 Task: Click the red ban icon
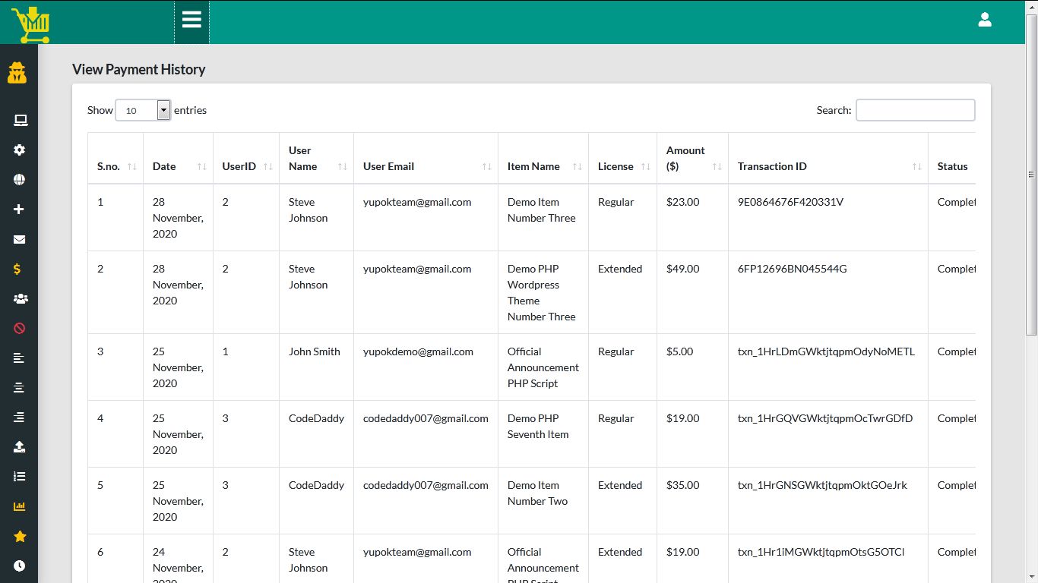click(20, 329)
